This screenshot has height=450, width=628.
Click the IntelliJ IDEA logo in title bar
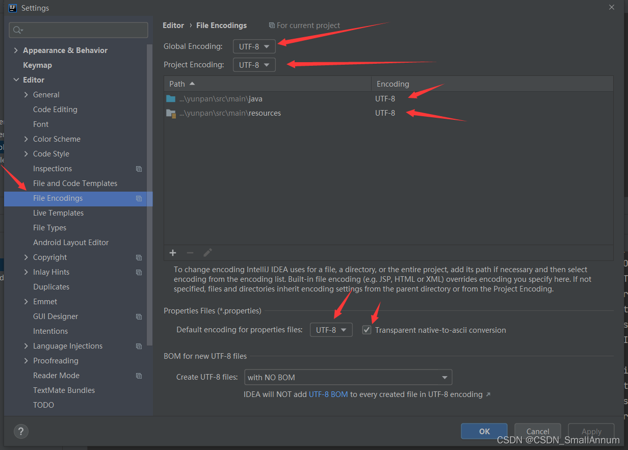pyautogui.click(x=13, y=8)
